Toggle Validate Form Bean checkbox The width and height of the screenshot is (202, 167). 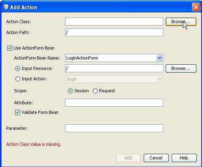click(x=18, y=112)
